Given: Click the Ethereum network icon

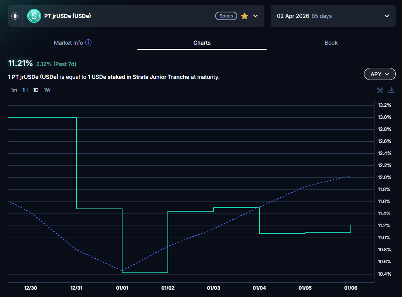Looking at the screenshot, I should click(x=15, y=16).
